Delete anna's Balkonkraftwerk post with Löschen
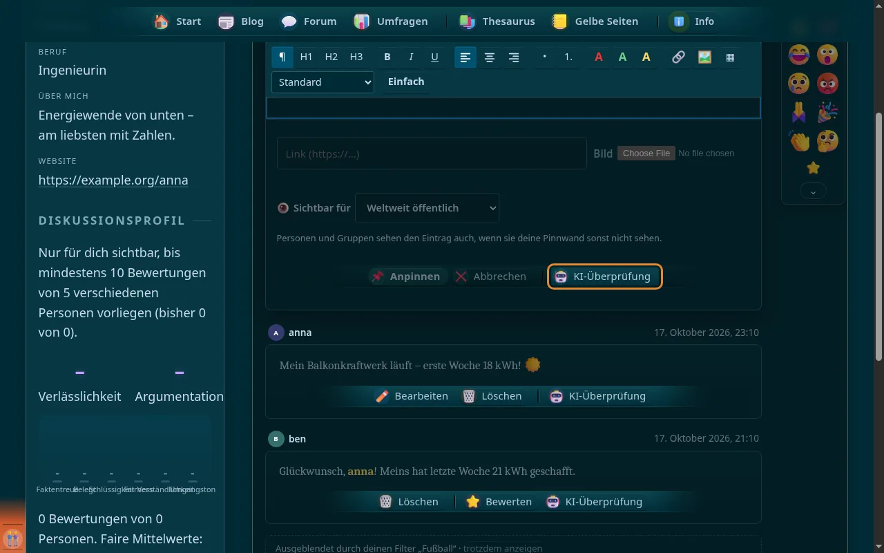The width and height of the screenshot is (884, 553). tap(492, 396)
